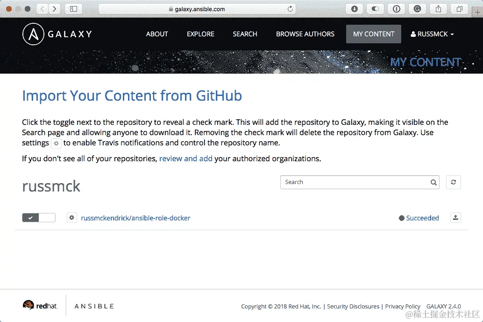Click the GALAXY 2.4.0 version text
Image resolution: width=483 pixels, height=322 pixels.
point(444,306)
